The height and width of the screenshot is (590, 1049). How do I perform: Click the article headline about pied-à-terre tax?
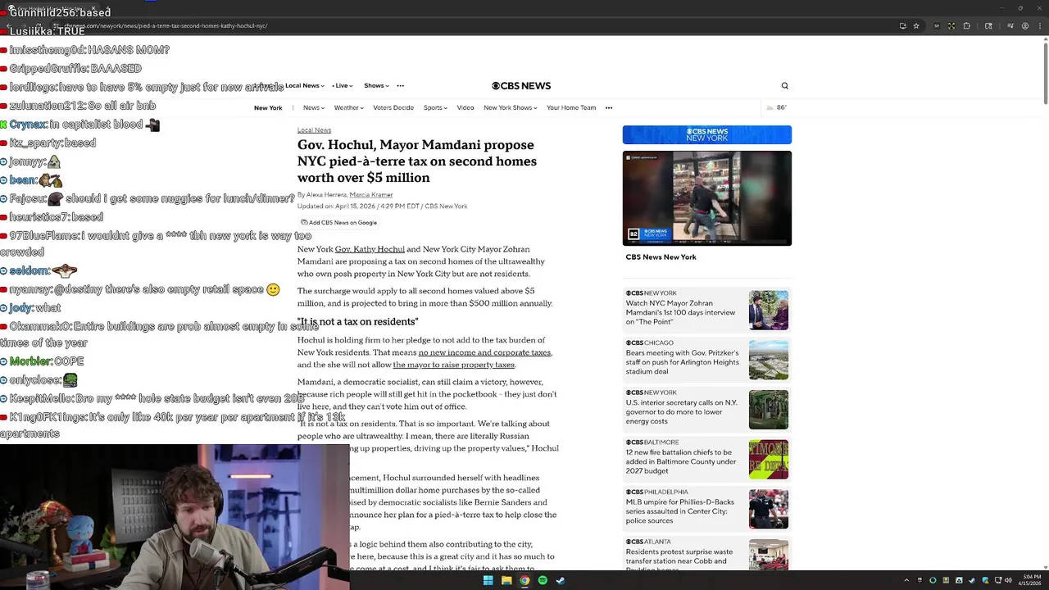point(417,161)
